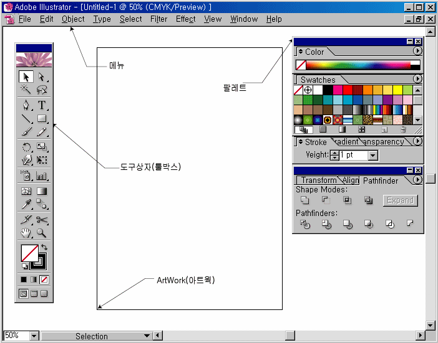438x343 pixels.
Task: Choose the yellow swatch in Swatches
Action: [397, 90]
